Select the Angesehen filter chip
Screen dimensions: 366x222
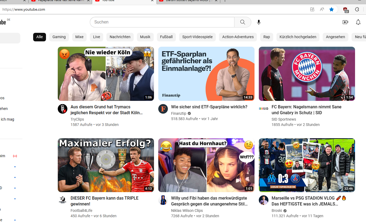[x=336, y=37]
